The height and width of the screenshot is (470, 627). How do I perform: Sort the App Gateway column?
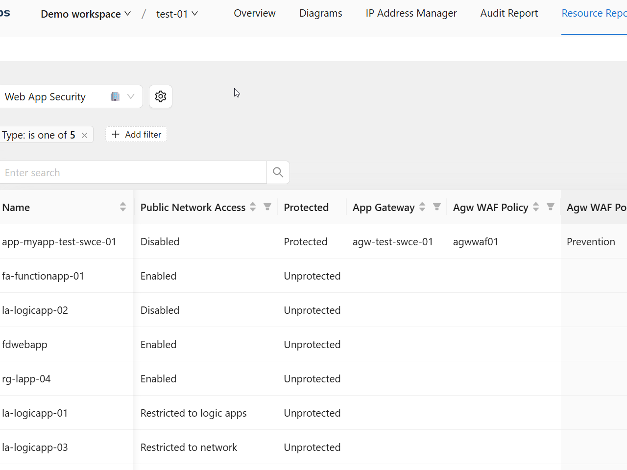click(422, 207)
